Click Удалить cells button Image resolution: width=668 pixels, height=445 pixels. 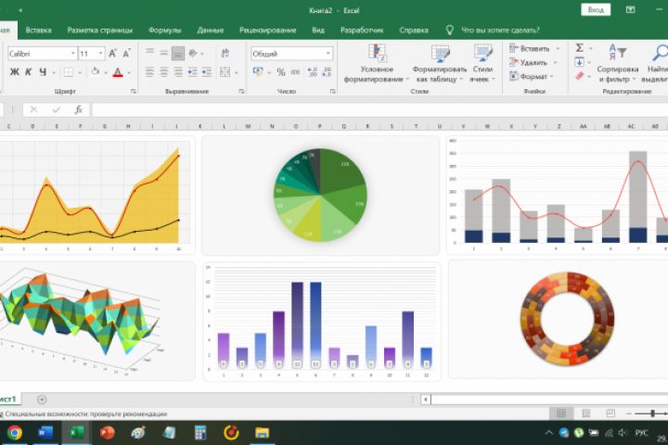(528, 63)
